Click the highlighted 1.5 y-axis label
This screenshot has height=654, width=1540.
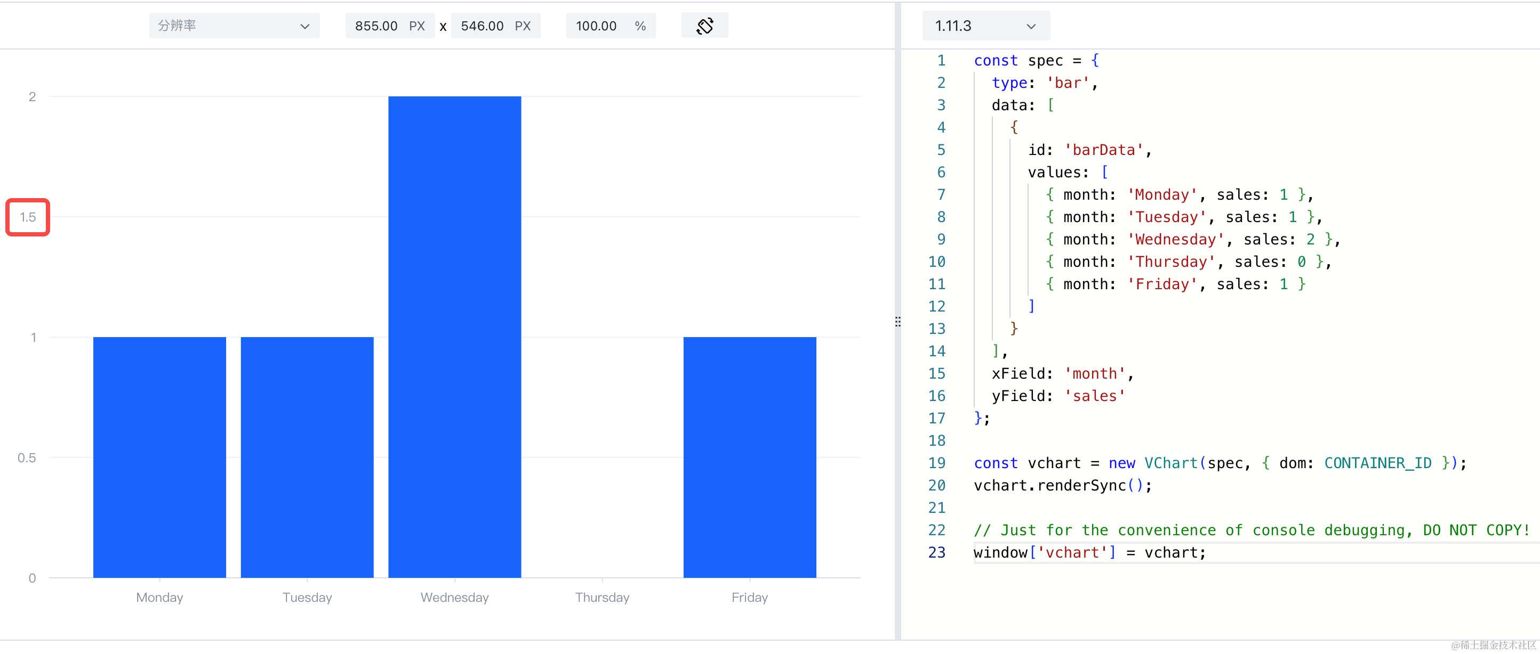tap(28, 217)
